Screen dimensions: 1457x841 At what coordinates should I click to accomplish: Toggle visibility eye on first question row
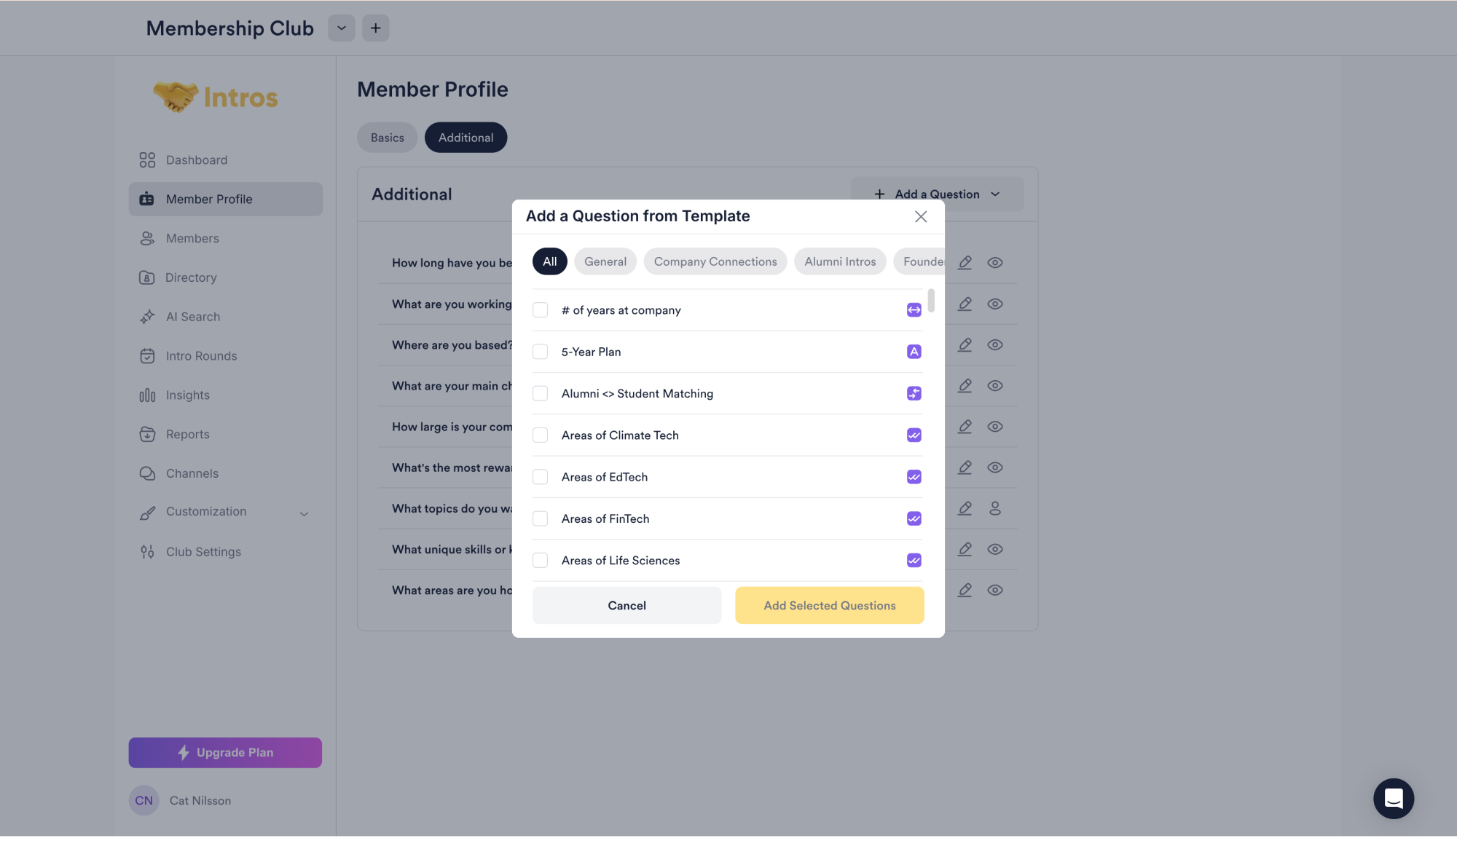point(995,263)
